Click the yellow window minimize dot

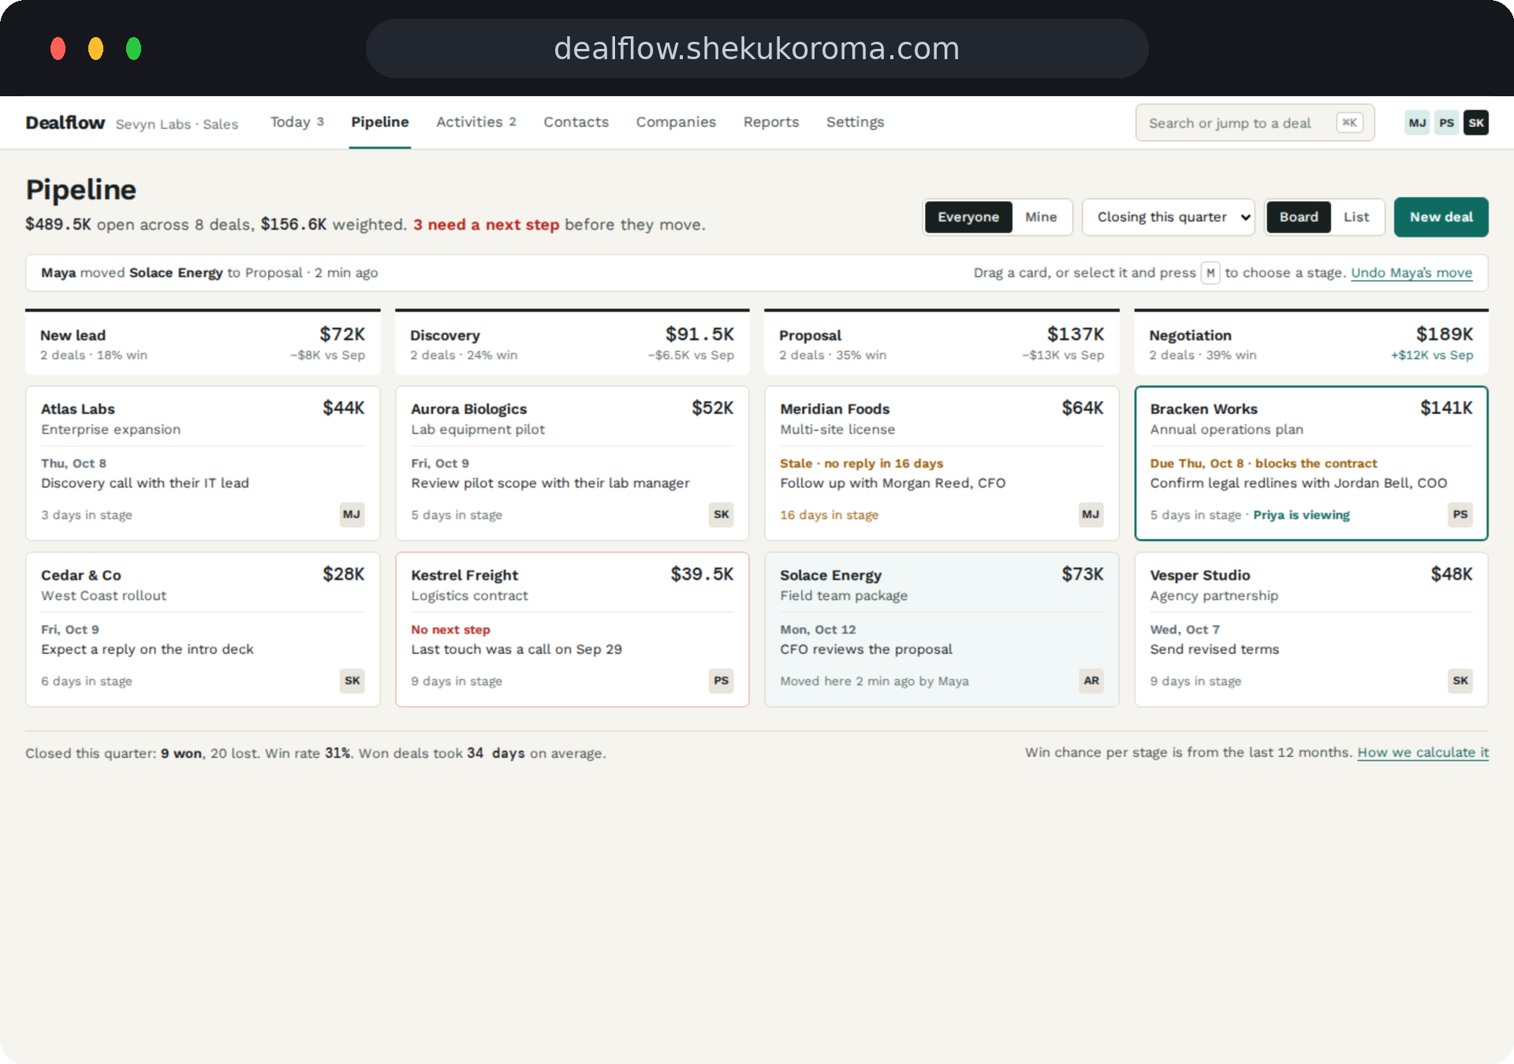95,49
